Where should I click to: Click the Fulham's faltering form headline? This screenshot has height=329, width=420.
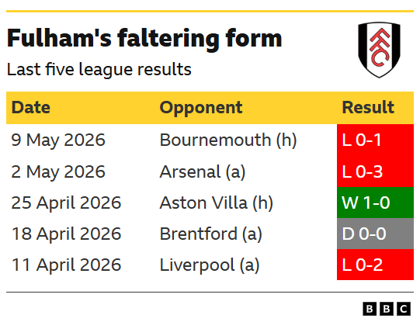point(144,39)
